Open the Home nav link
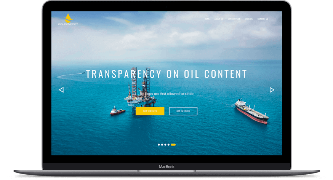The width and height of the screenshot is (333, 180). (x=207, y=19)
